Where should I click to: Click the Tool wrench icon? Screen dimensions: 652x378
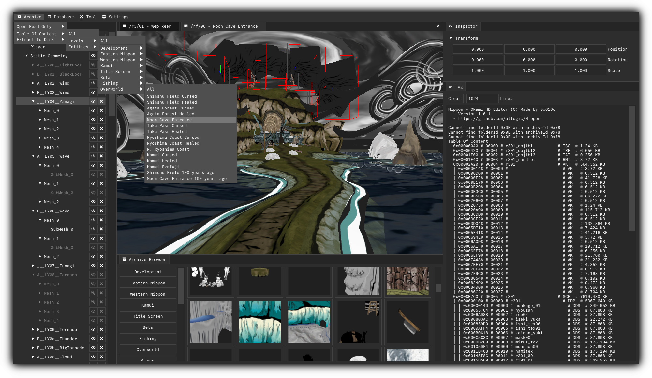click(x=81, y=17)
